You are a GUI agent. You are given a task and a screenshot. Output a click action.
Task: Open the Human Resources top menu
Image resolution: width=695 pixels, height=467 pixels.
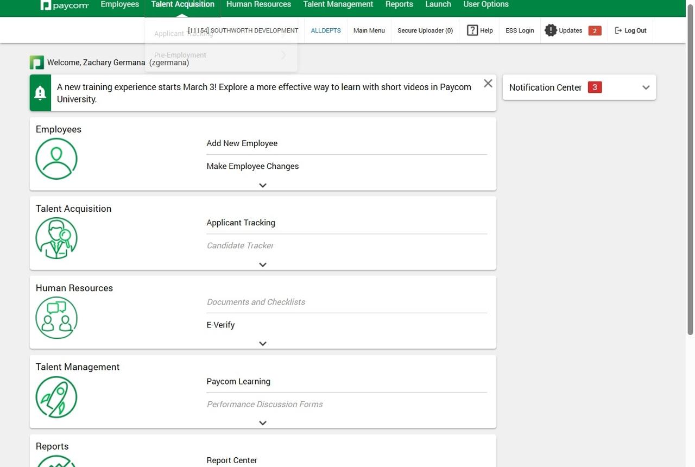(258, 4)
